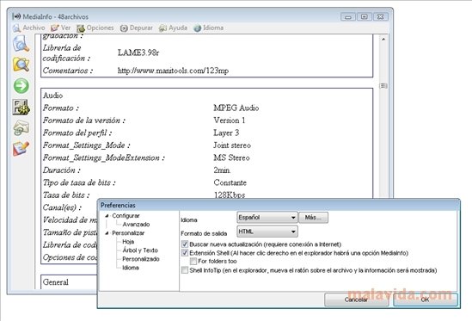The image size is (472, 321).
Task: Open the preferences icon in sidebar
Action: pos(21,108)
